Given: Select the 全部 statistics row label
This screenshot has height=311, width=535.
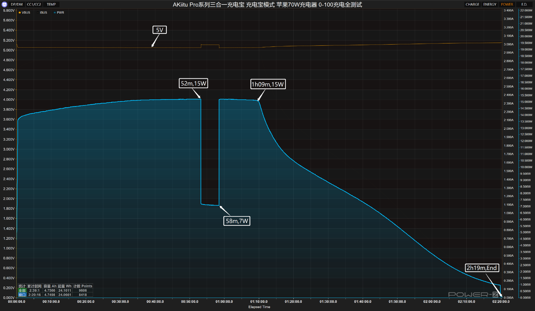Looking at the screenshot, I should 22,290.
